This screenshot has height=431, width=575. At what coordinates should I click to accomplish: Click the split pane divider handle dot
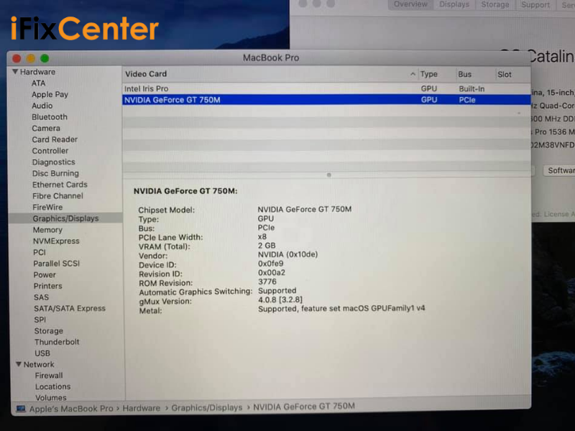coord(329,175)
